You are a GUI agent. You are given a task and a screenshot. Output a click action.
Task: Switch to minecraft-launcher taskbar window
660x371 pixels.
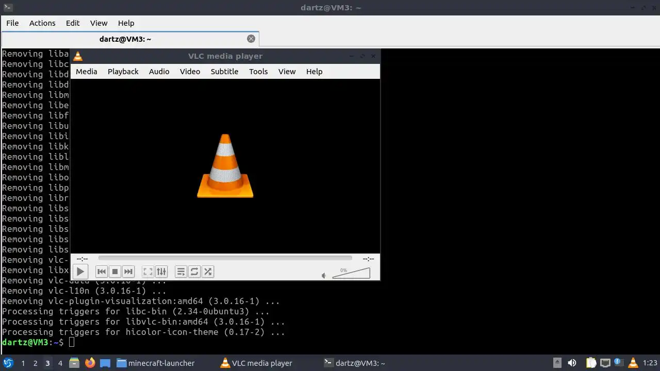coord(156,363)
